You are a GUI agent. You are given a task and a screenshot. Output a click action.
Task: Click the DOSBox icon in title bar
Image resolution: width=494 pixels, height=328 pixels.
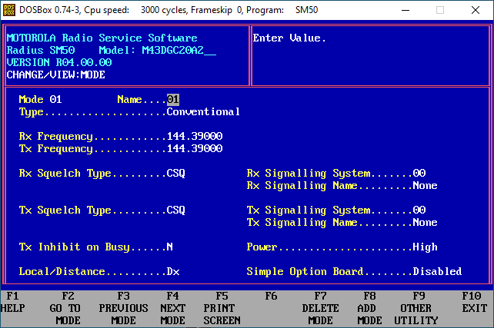(8, 10)
